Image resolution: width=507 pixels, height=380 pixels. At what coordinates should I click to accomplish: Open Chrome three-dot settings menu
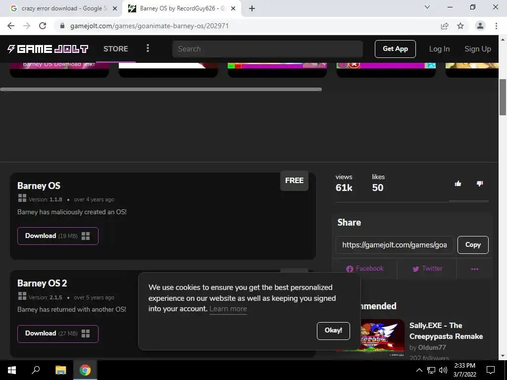tap(496, 26)
